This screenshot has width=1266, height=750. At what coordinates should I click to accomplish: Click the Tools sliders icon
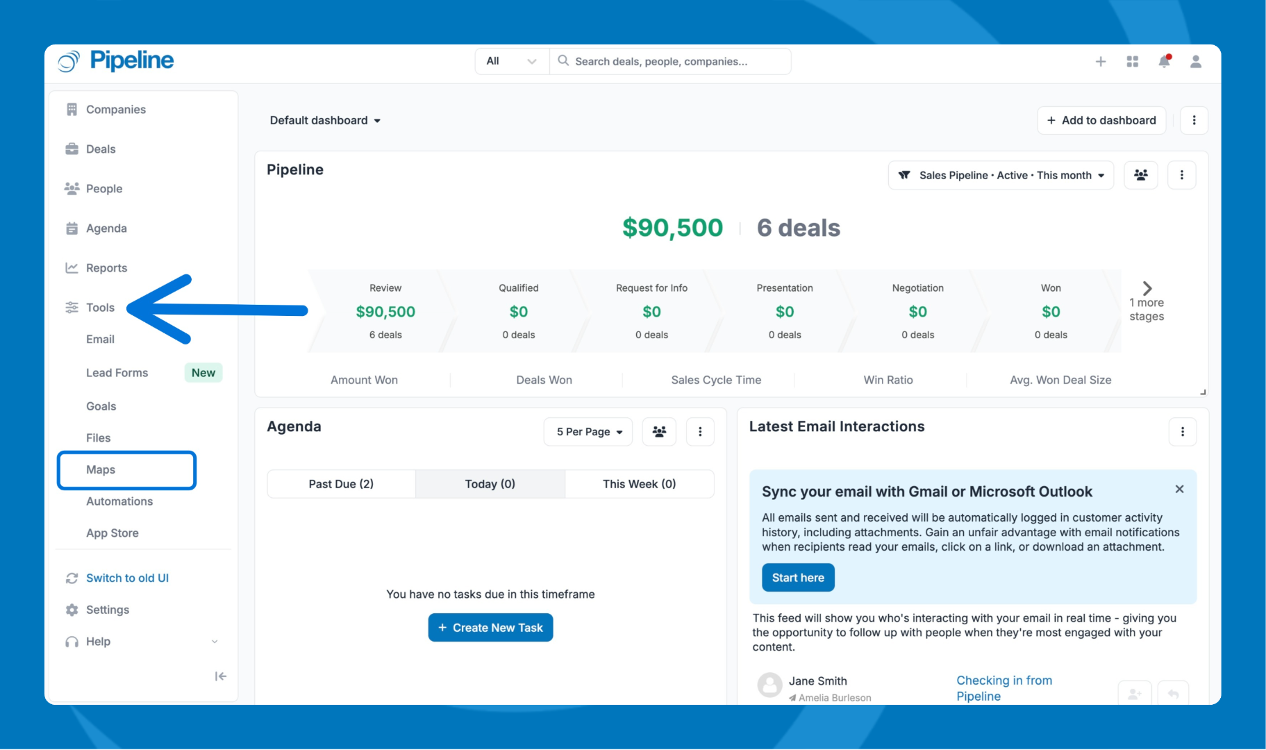72,307
